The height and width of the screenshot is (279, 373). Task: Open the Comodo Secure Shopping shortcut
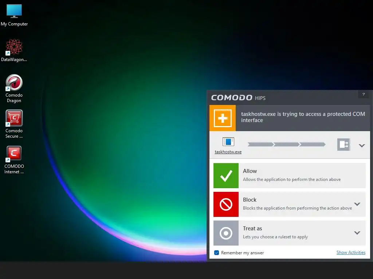pyautogui.click(x=14, y=124)
